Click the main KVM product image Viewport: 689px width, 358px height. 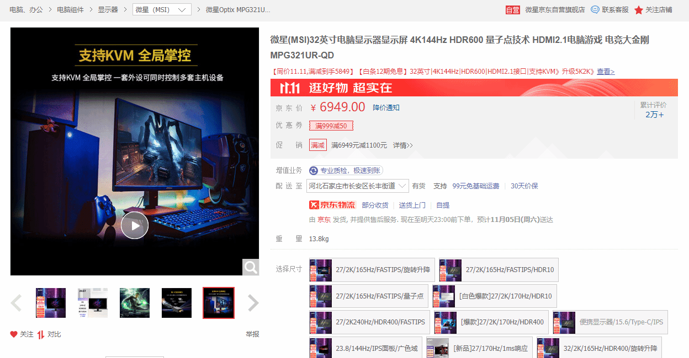[x=135, y=151]
